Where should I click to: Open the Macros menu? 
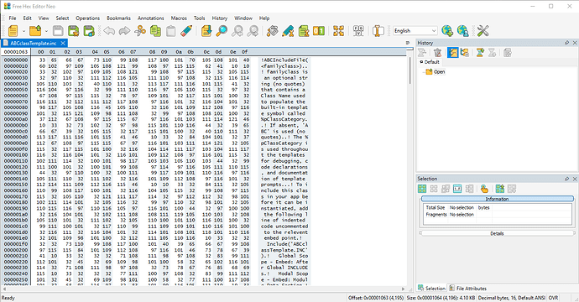[x=179, y=18]
